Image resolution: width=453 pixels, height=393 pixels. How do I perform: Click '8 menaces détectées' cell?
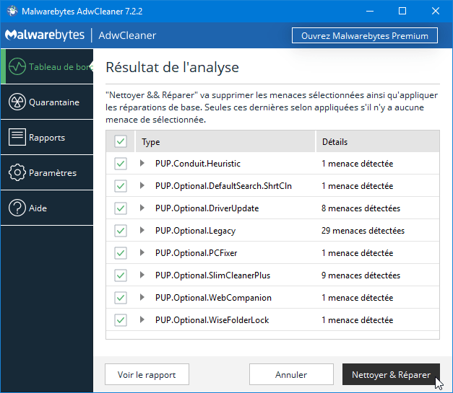click(361, 208)
